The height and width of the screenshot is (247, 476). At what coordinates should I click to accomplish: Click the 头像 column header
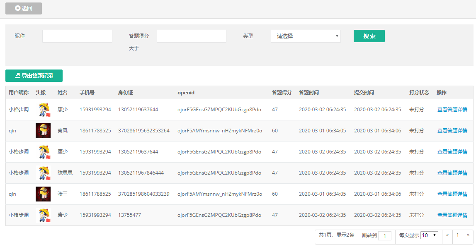(41, 92)
